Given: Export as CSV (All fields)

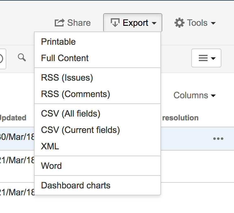Looking at the screenshot, I should point(71,114).
